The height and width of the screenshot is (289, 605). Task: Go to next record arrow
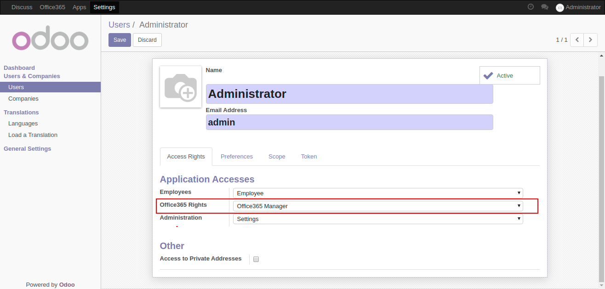[591, 40]
